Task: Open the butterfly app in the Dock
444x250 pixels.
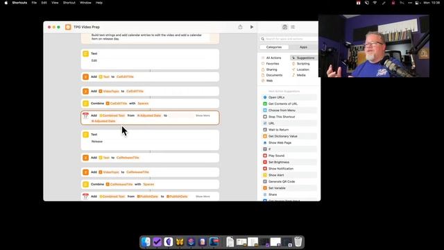Action: (180, 242)
